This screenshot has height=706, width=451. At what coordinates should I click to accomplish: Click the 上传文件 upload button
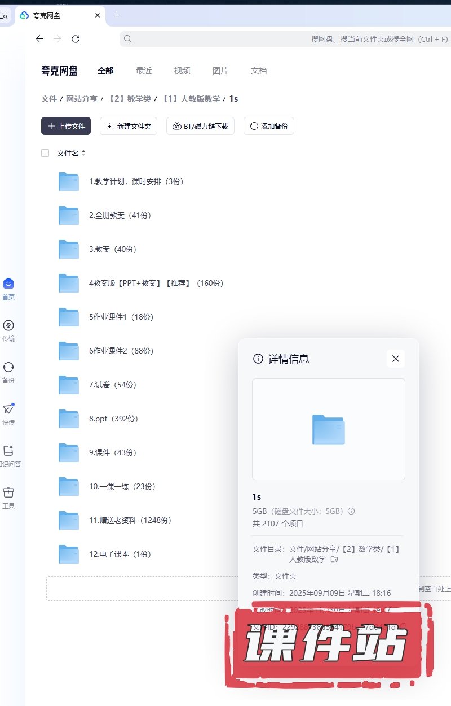pos(66,126)
